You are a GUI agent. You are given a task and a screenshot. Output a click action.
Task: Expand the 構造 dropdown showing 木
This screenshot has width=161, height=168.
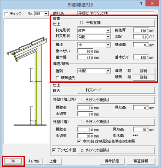point(108,45)
